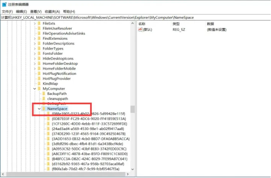Click the cleanuppath folder icon
Viewport: 271px width, 178px height.
(44, 98)
